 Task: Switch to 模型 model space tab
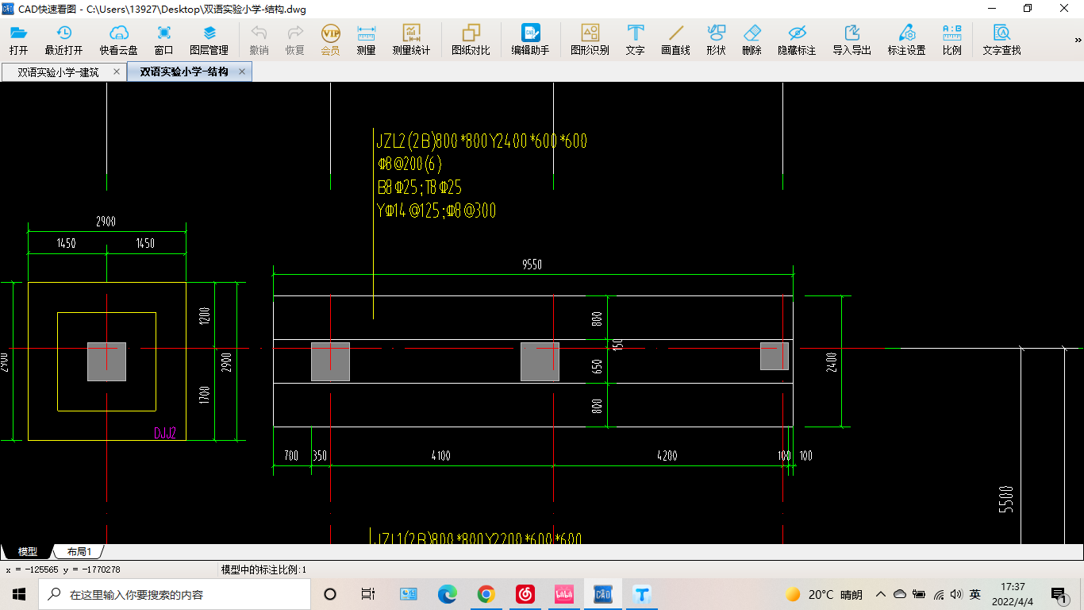[x=28, y=551]
